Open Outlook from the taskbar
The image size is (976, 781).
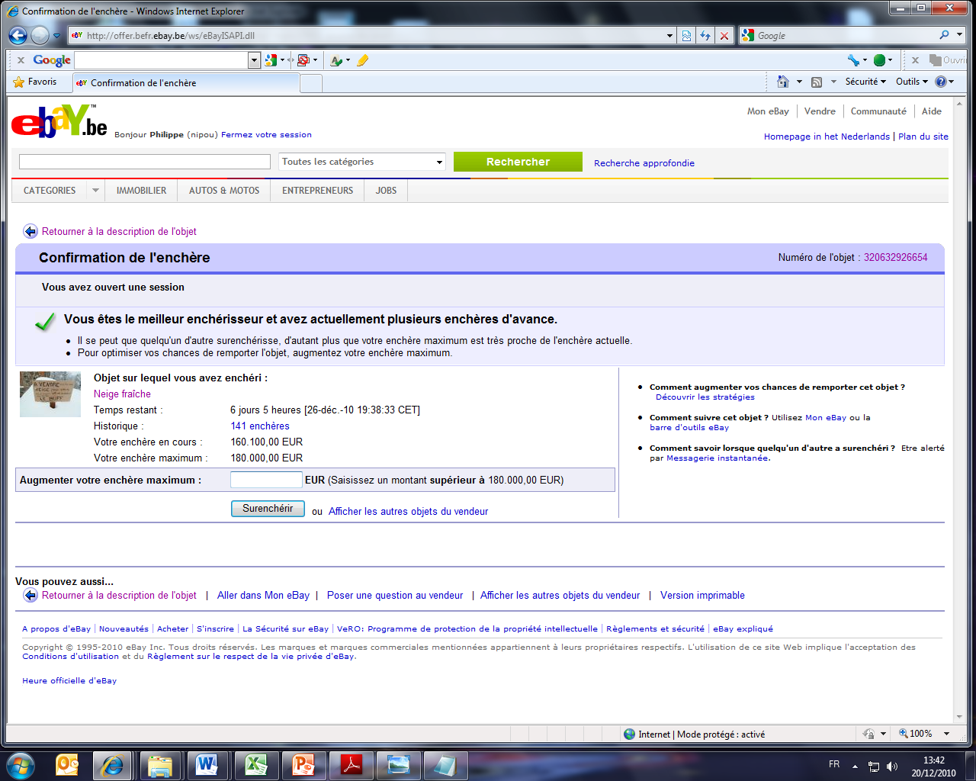coord(67,765)
